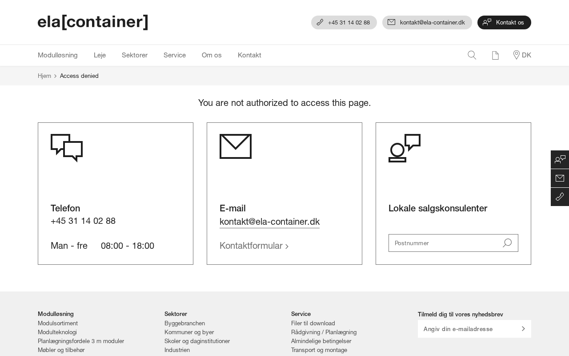Click the consultant icon in Lokale salgskonsulenter card
569x356 pixels.
point(405,148)
